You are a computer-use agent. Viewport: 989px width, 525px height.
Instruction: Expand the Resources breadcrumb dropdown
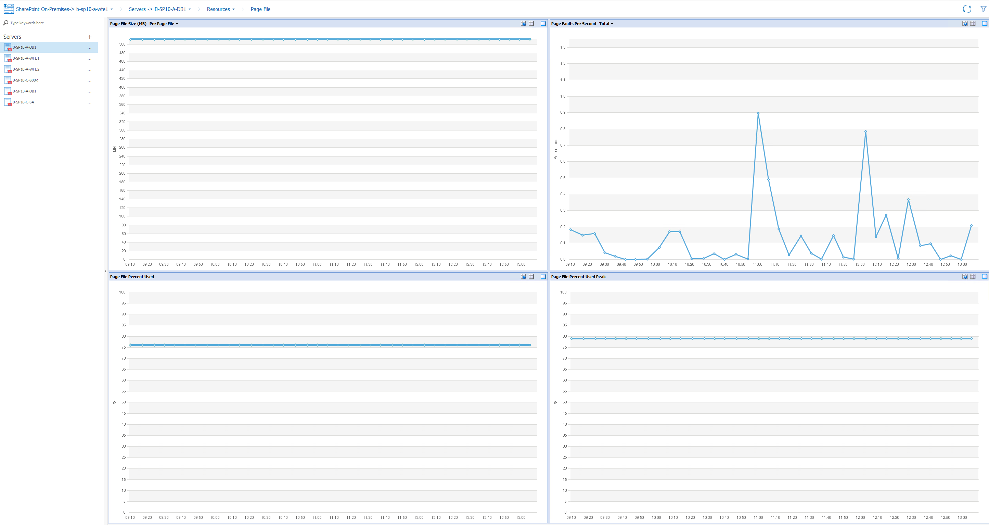pos(221,9)
